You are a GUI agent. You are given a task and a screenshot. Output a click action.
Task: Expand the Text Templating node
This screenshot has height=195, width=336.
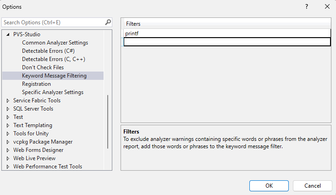click(x=8, y=125)
